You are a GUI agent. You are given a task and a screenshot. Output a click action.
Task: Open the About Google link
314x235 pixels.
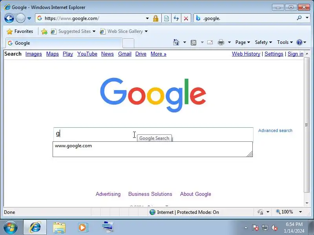pos(195,194)
